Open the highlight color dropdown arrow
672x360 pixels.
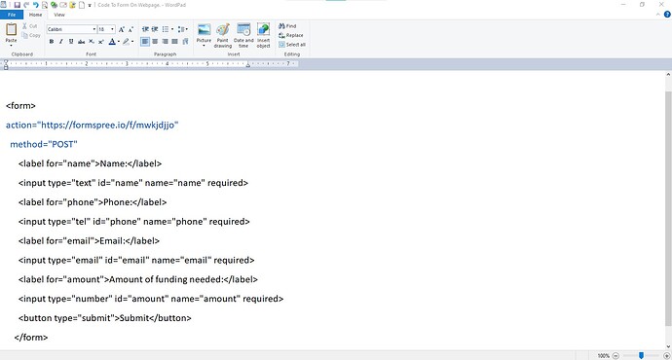[x=132, y=42]
